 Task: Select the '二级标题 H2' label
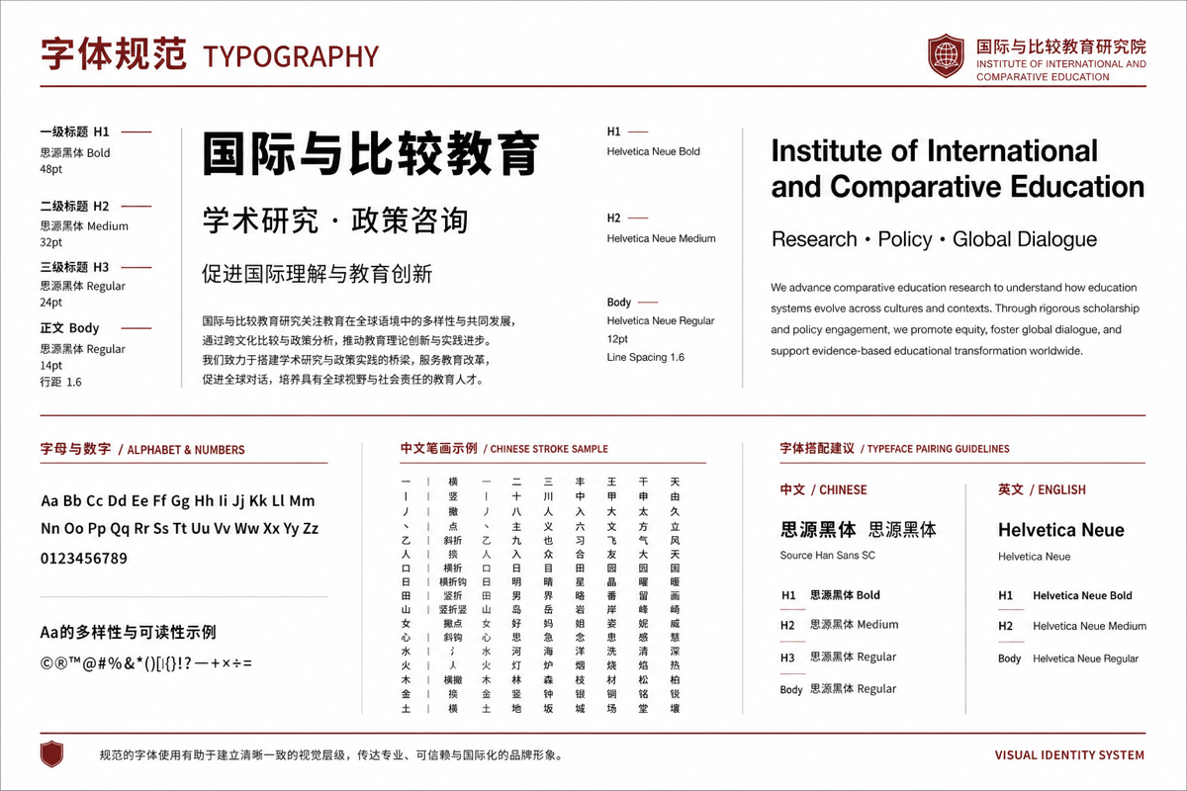click(x=74, y=207)
